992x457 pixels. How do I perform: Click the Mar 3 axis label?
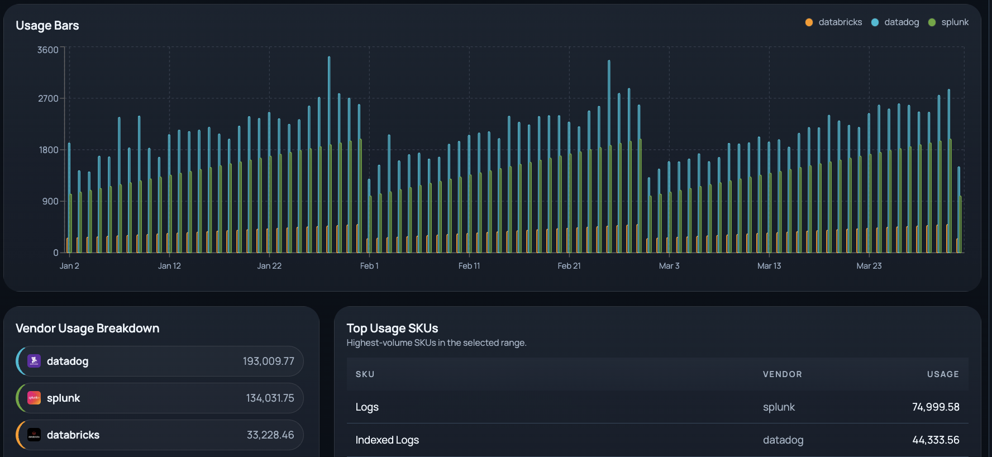tap(669, 266)
